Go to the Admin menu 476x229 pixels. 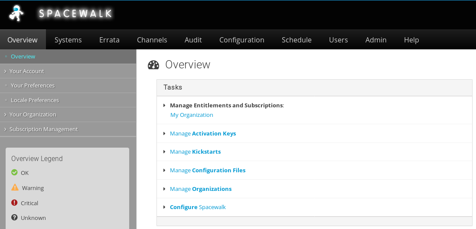(x=376, y=40)
